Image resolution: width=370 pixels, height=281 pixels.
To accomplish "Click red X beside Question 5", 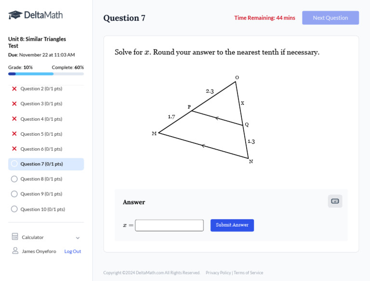I will [14, 134].
